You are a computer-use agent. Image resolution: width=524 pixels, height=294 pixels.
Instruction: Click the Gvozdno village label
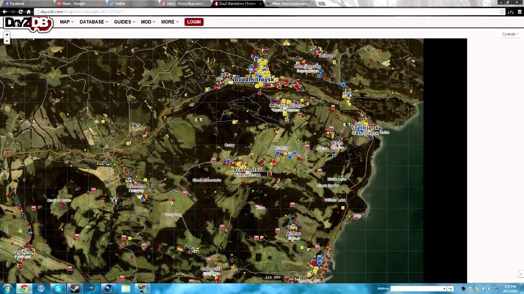(x=136, y=186)
